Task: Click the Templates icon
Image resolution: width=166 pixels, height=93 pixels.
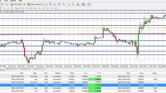Action: (x=89, y=4)
